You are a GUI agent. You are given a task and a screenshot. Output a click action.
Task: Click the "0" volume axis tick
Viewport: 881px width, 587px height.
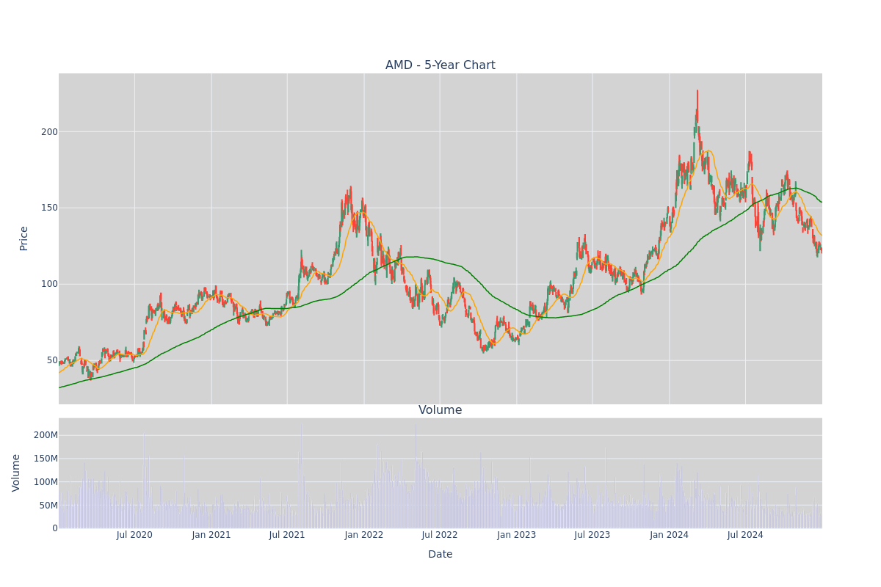point(55,528)
